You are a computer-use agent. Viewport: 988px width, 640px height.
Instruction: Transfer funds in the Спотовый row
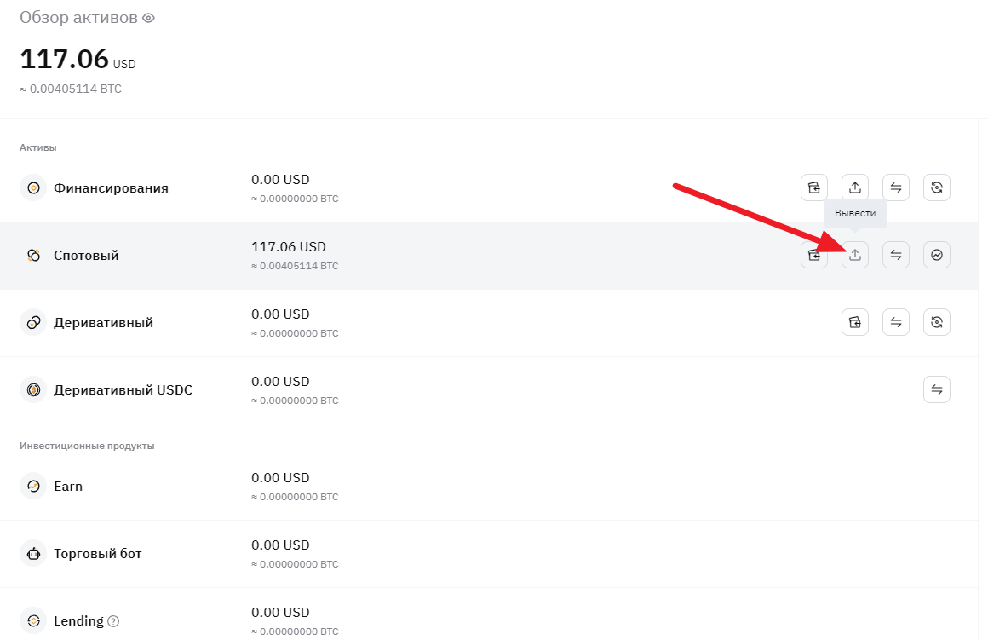tap(896, 255)
